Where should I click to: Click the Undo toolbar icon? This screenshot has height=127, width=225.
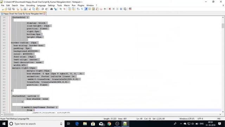point(43,9)
